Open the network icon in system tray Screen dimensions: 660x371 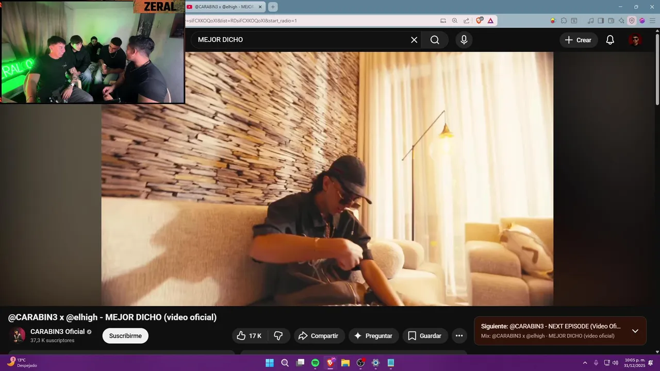click(x=607, y=363)
